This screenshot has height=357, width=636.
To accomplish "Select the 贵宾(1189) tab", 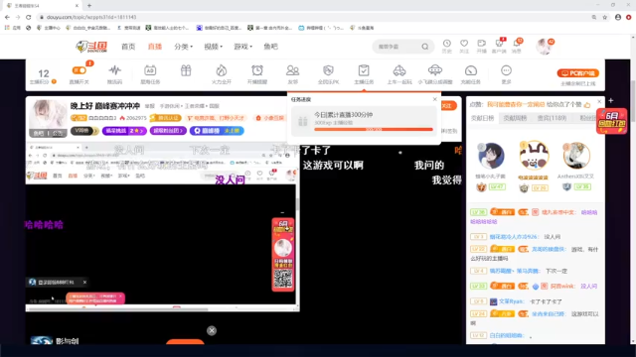I will tap(552, 118).
